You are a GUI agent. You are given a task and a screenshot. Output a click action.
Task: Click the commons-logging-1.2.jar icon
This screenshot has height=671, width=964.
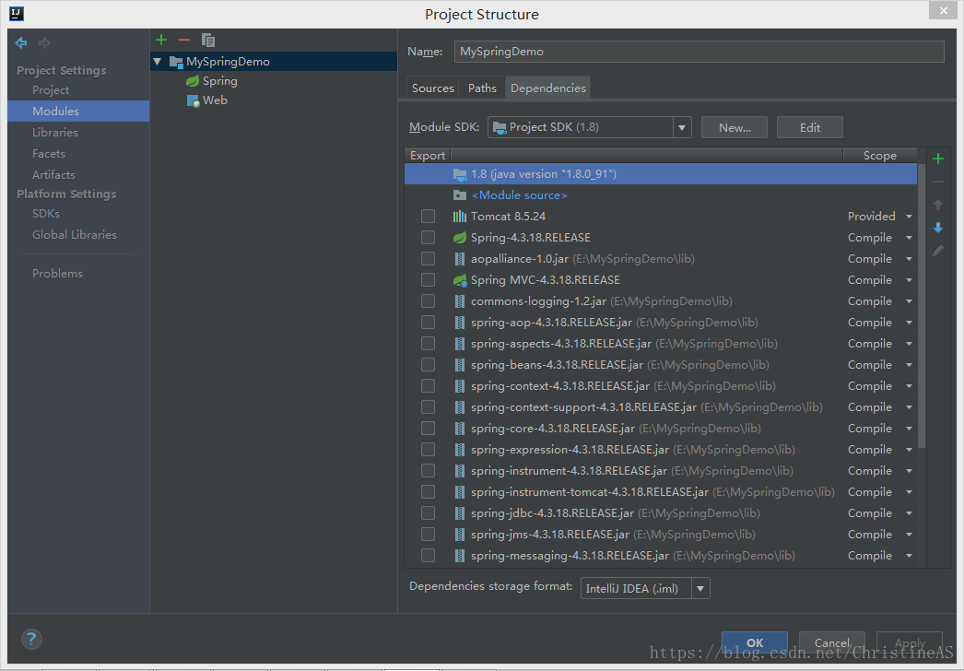pyautogui.click(x=460, y=301)
